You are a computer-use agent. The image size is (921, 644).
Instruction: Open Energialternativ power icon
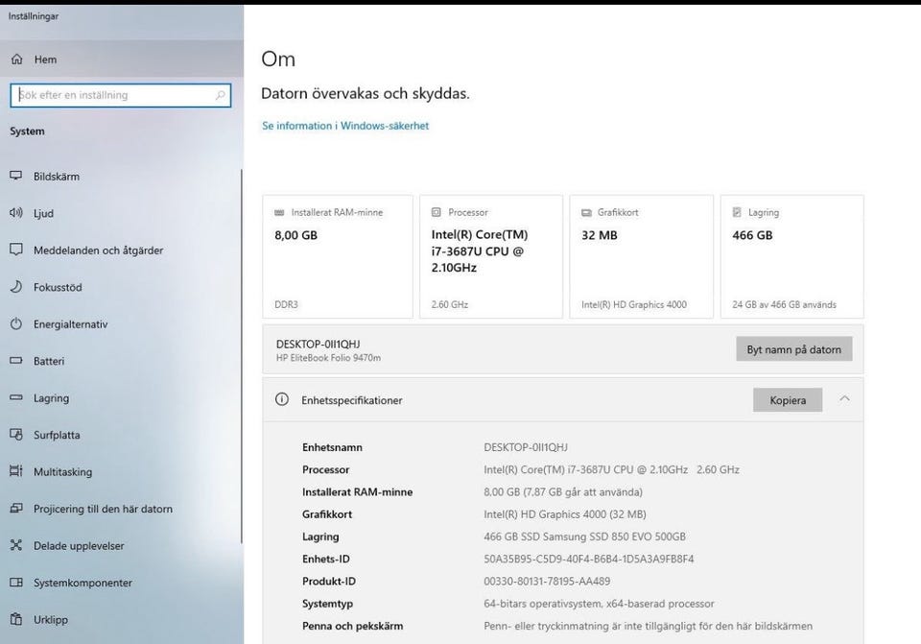[15, 324]
